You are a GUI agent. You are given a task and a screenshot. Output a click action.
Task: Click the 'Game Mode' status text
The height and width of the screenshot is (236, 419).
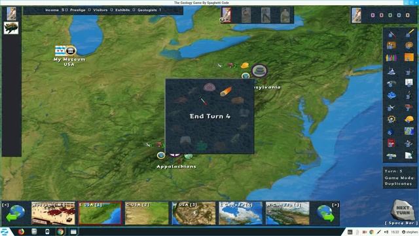point(399,178)
